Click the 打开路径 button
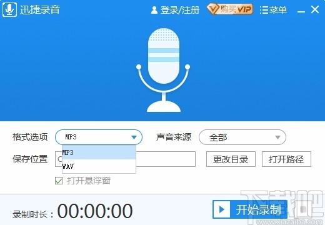The image size is (325, 225). [286, 159]
